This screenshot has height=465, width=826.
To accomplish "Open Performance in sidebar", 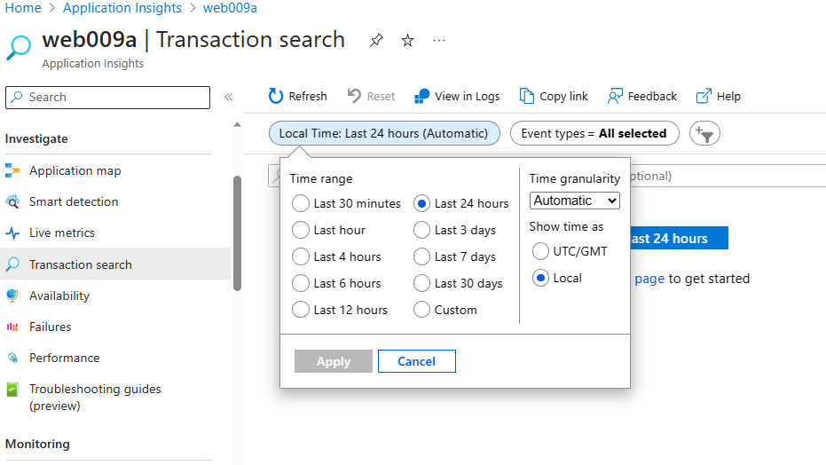I will click(64, 359).
